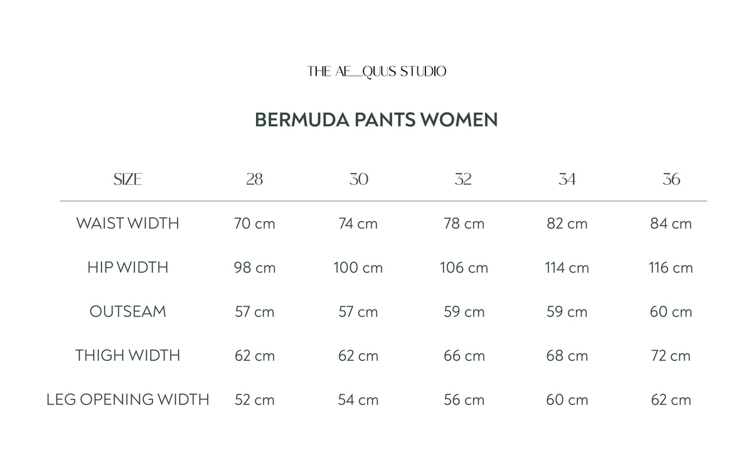Select leg opening value 54 cm

pyautogui.click(x=358, y=399)
